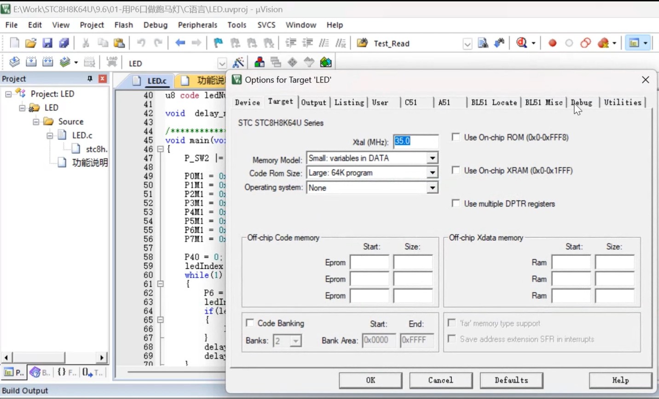Switch to the Utilities tab
Screen dimensions: 659x399
[623, 102]
